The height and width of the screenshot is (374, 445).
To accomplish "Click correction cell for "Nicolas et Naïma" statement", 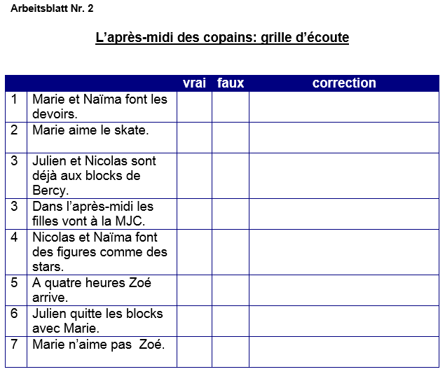I will (x=344, y=251).
